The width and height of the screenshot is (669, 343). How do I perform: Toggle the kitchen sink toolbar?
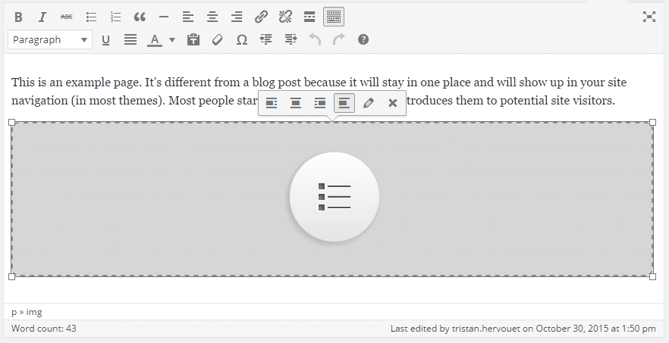334,17
